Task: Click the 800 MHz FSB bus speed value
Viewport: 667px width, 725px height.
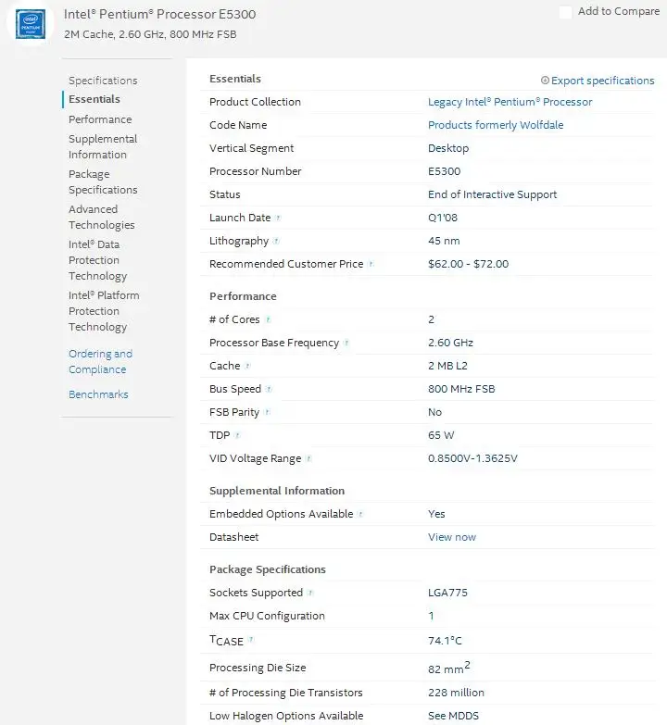Action: click(461, 389)
